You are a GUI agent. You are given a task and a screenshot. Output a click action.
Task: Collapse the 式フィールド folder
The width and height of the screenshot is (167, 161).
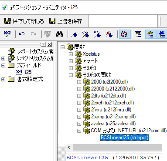3,65
